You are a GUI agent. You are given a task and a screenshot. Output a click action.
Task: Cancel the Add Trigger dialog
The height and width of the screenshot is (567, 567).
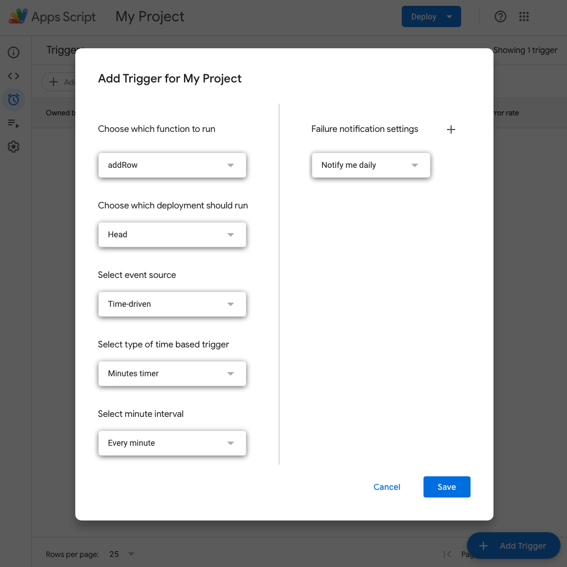point(386,487)
